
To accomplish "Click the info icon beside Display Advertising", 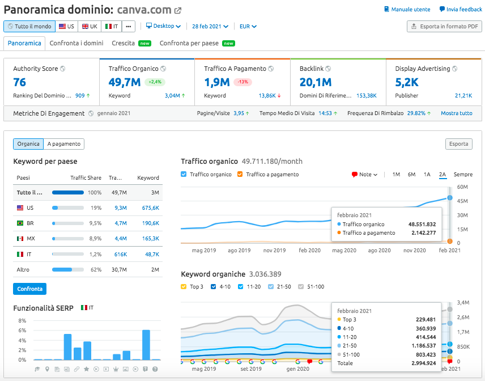I will tap(454, 69).
